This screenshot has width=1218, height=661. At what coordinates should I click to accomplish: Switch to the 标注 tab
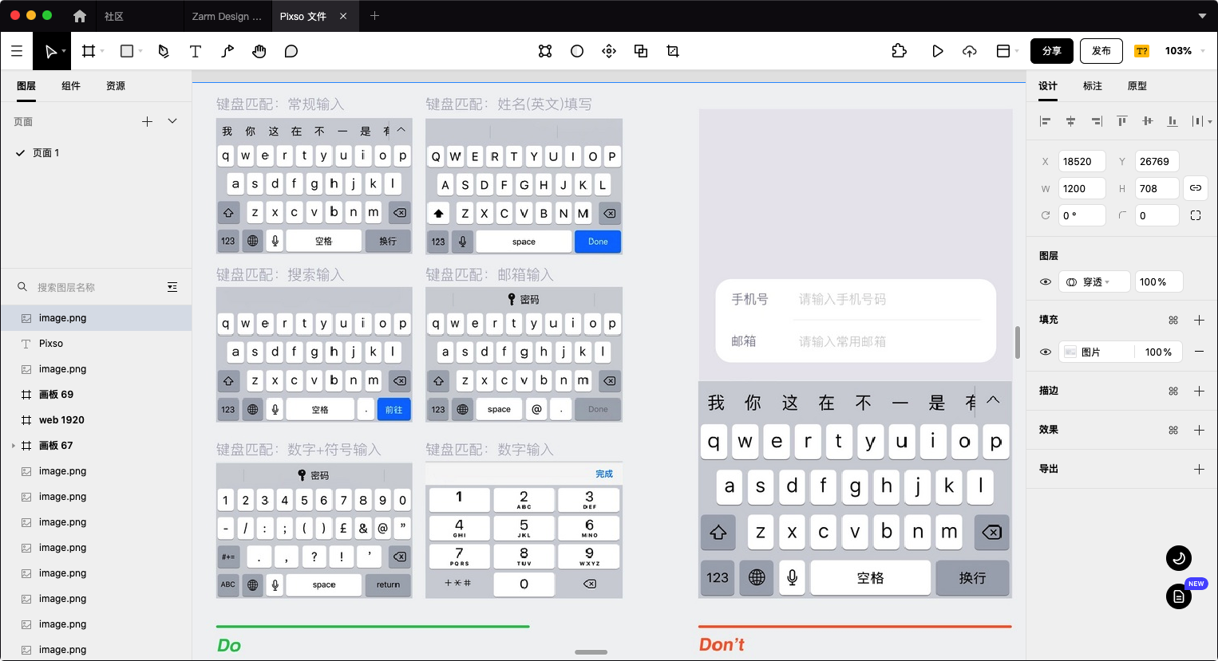tap(1093, 86)
